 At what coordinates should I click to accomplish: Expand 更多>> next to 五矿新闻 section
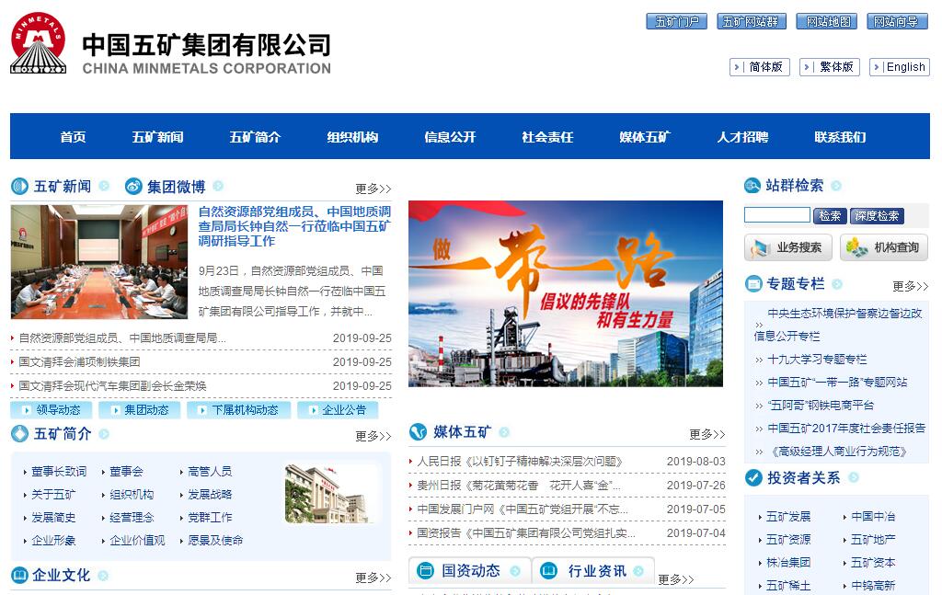pyautogui.click(x=373, y=189)
